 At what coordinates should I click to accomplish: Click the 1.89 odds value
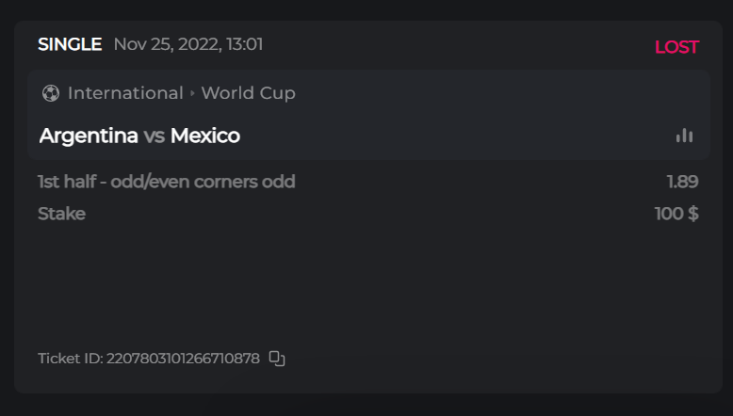tap(682, 181)
